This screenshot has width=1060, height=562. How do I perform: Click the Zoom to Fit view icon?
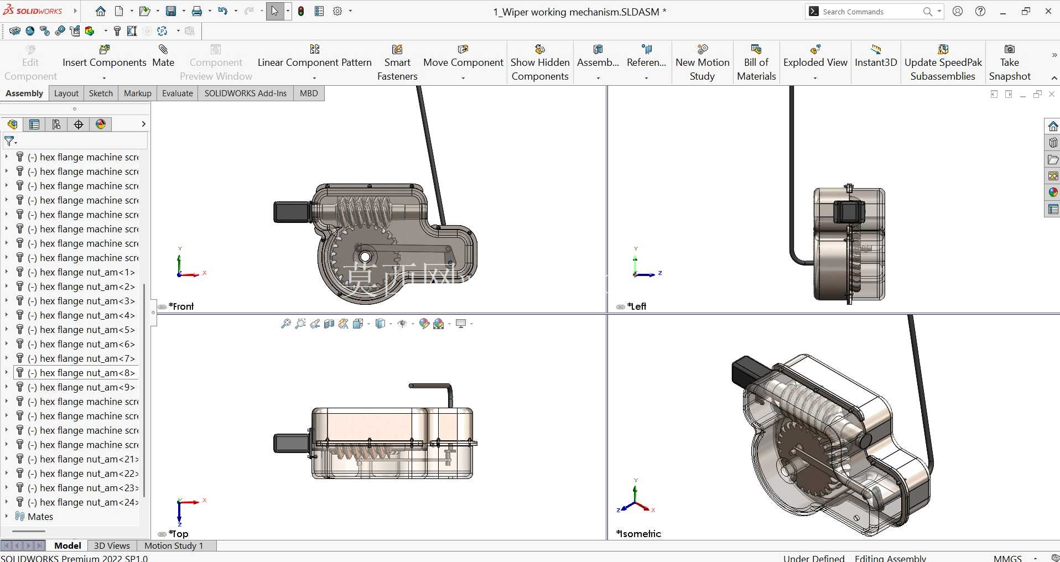click(x=285, y=324)
